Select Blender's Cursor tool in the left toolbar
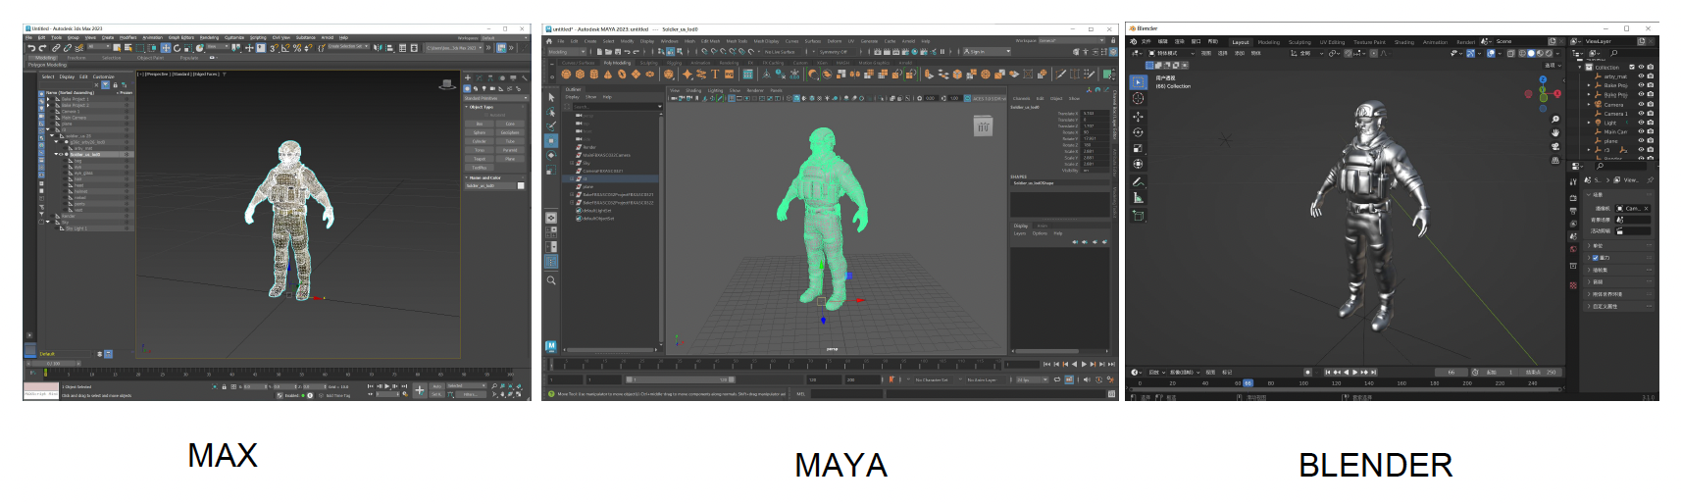The height and width of the screenshot is (504, 1681). click(x=1138, y=98)
